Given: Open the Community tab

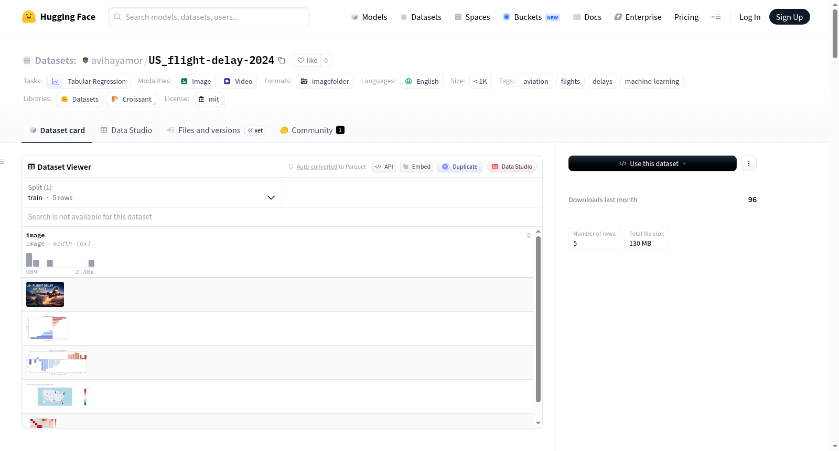Looking at the screenshot, I should pos(312,130).
